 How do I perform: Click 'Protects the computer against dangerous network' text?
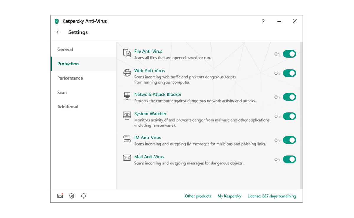pyautogui.click(x=195, y=101)
